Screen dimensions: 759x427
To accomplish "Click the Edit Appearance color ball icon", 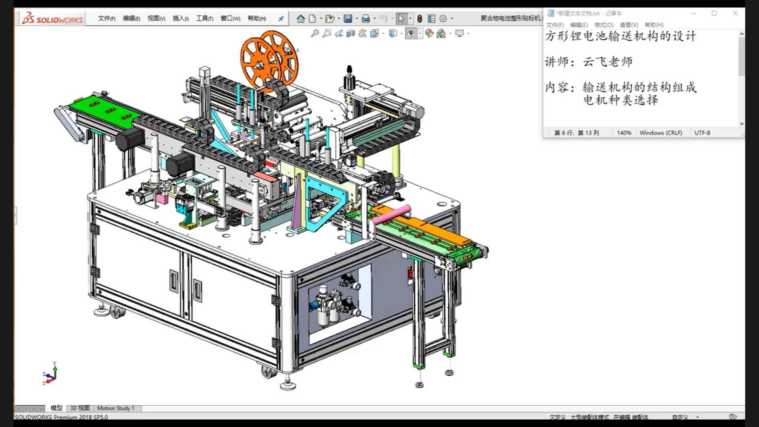I will click(429, 34).
